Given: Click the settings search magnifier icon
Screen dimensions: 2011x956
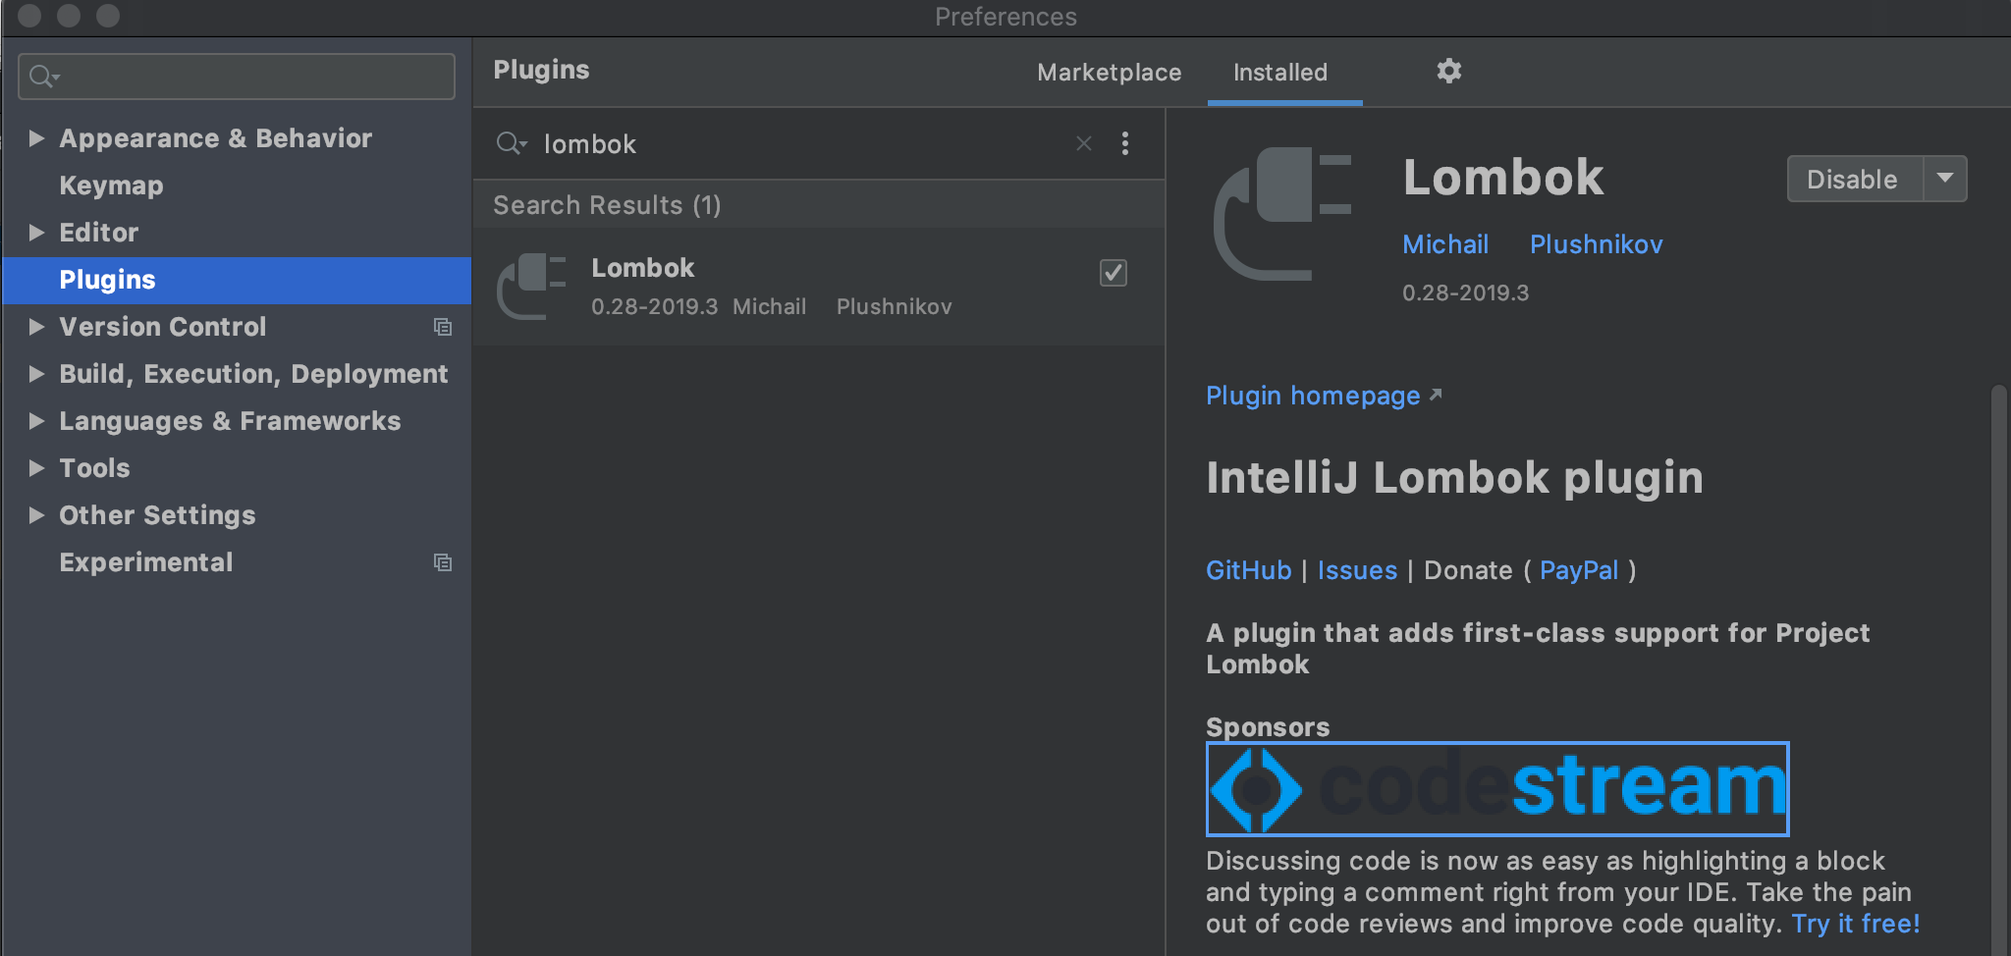Looking at the screenshot, I should pos(43,76).
